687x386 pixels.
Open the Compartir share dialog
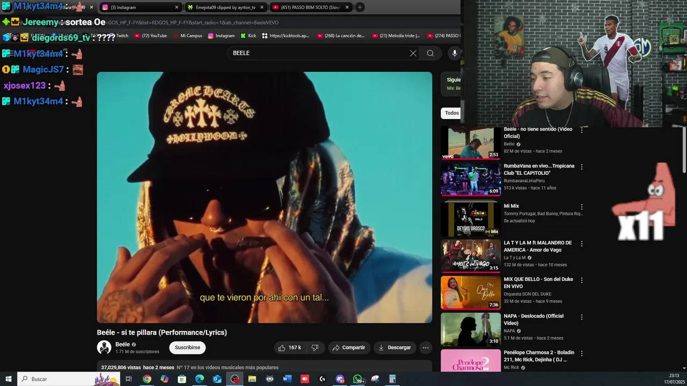(348, 347)
